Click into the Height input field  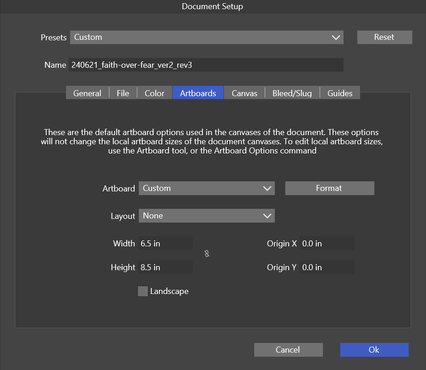(x=165, y=267)
